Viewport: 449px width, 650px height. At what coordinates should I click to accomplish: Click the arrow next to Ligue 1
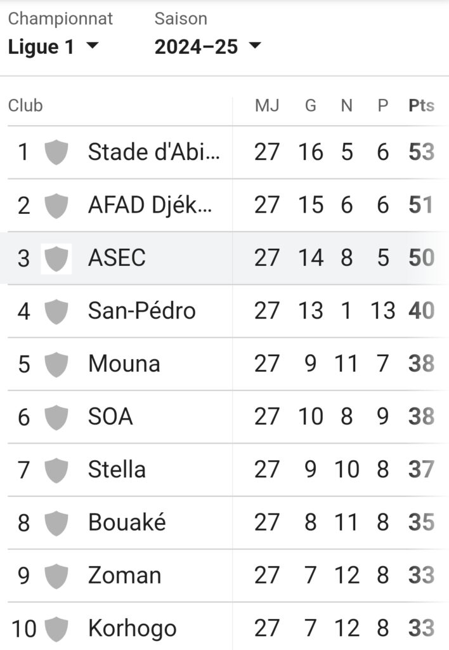click(93, 45)
